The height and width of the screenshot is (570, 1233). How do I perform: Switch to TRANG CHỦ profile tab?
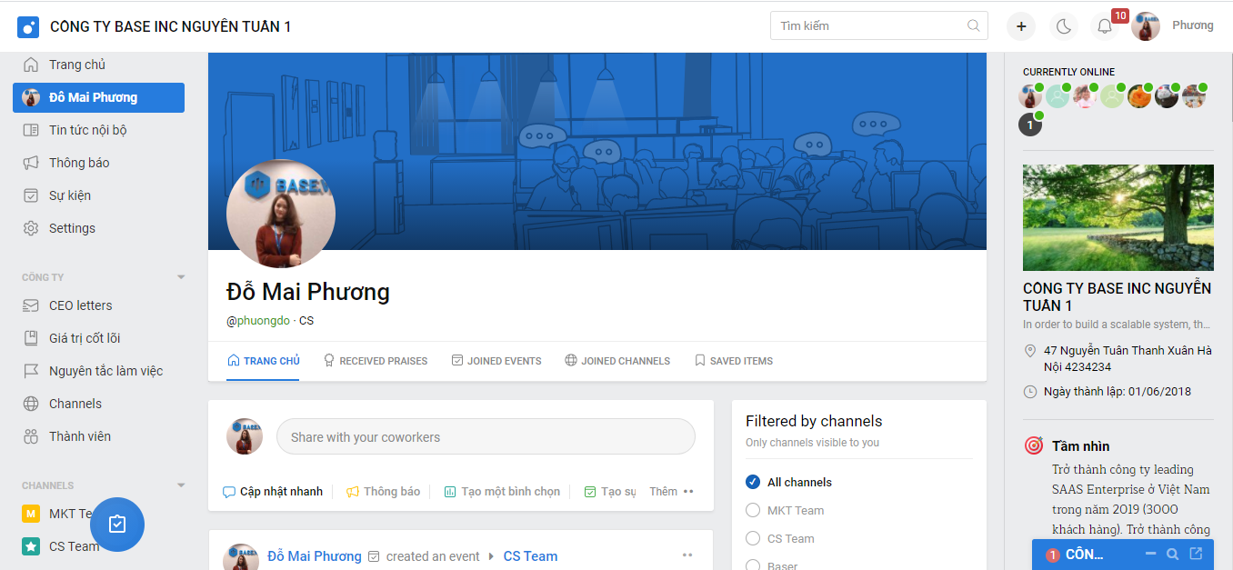coord(263,361)
